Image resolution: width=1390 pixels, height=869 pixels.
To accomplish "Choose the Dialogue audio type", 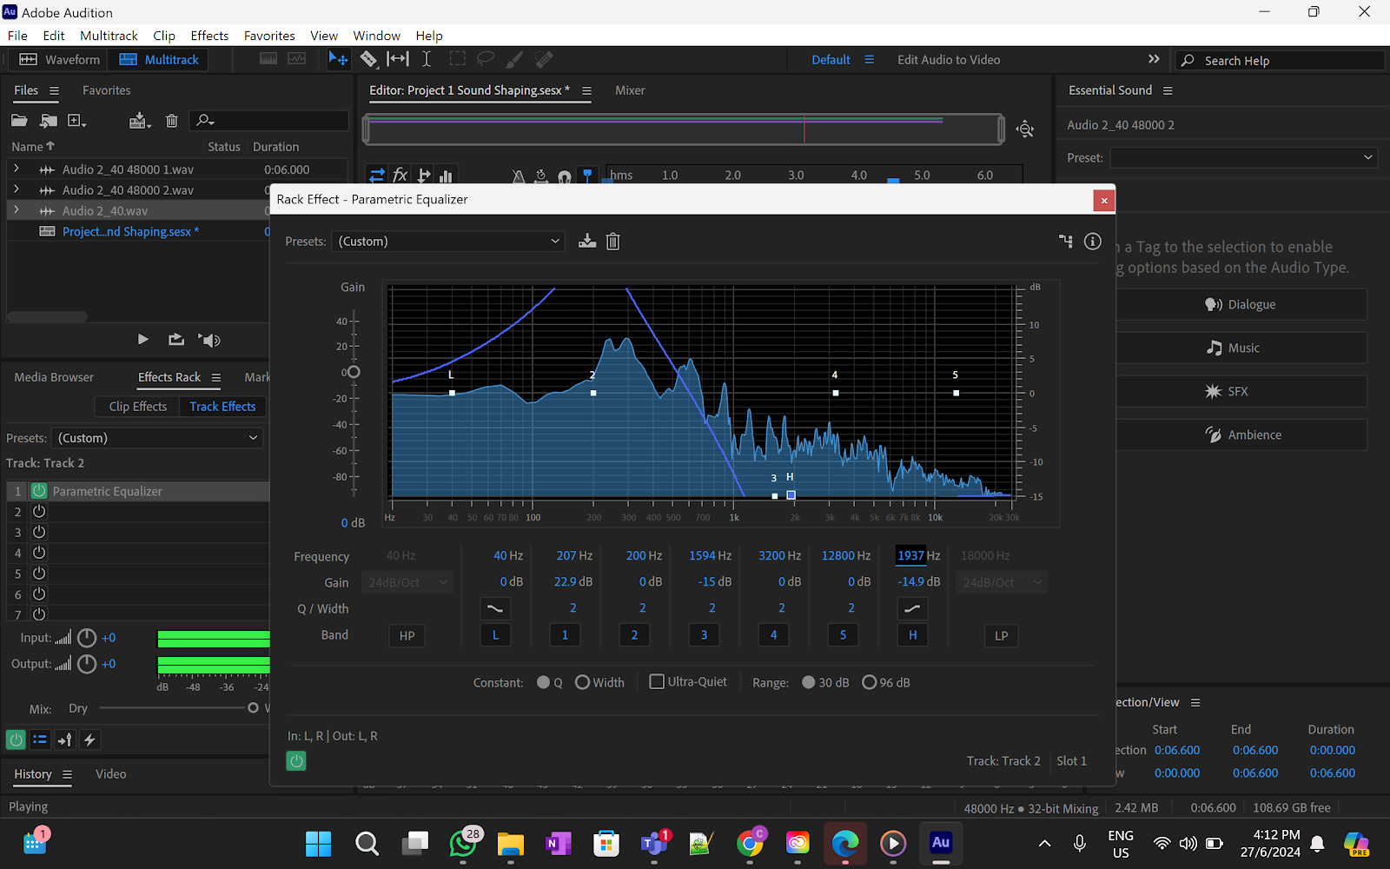I will (1241, 304).
